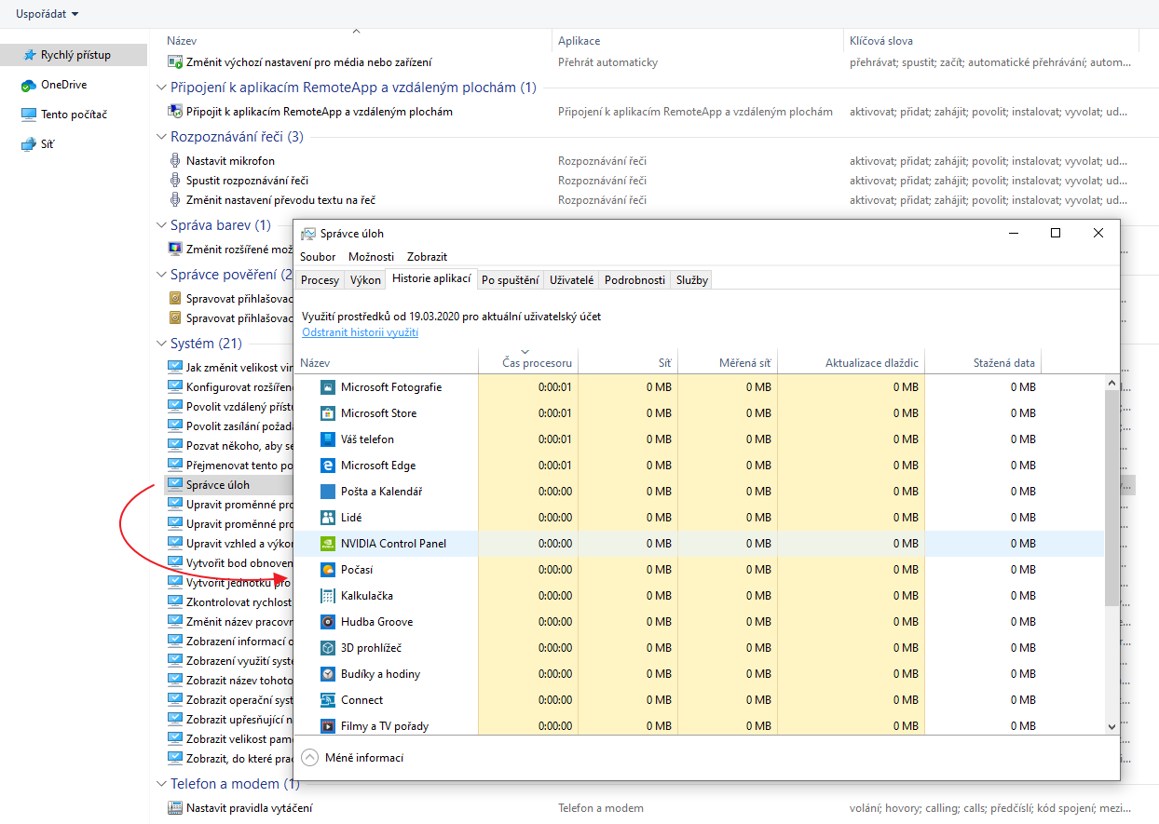Switch to the Uživatelé tab
The height and width of the screenshot is (824, 1159).
pos(572,280)
